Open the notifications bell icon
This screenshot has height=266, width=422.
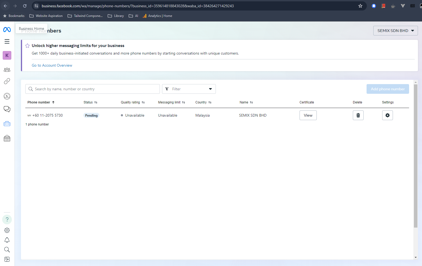(7, 240)
